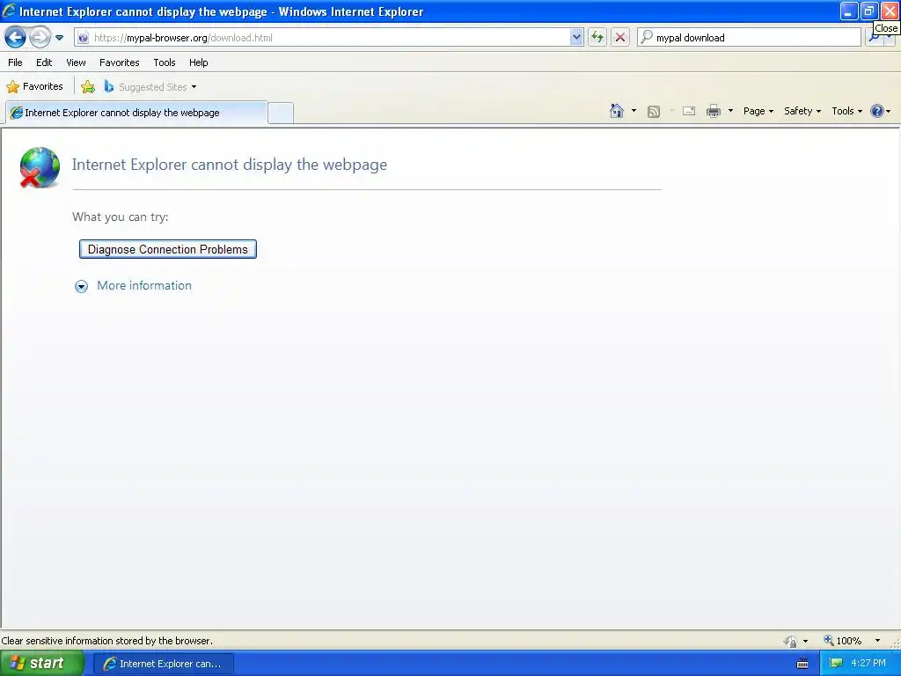Stop loading with the red X icon
901x676 pixels.
pyautogui.click(x=620, y=37)
